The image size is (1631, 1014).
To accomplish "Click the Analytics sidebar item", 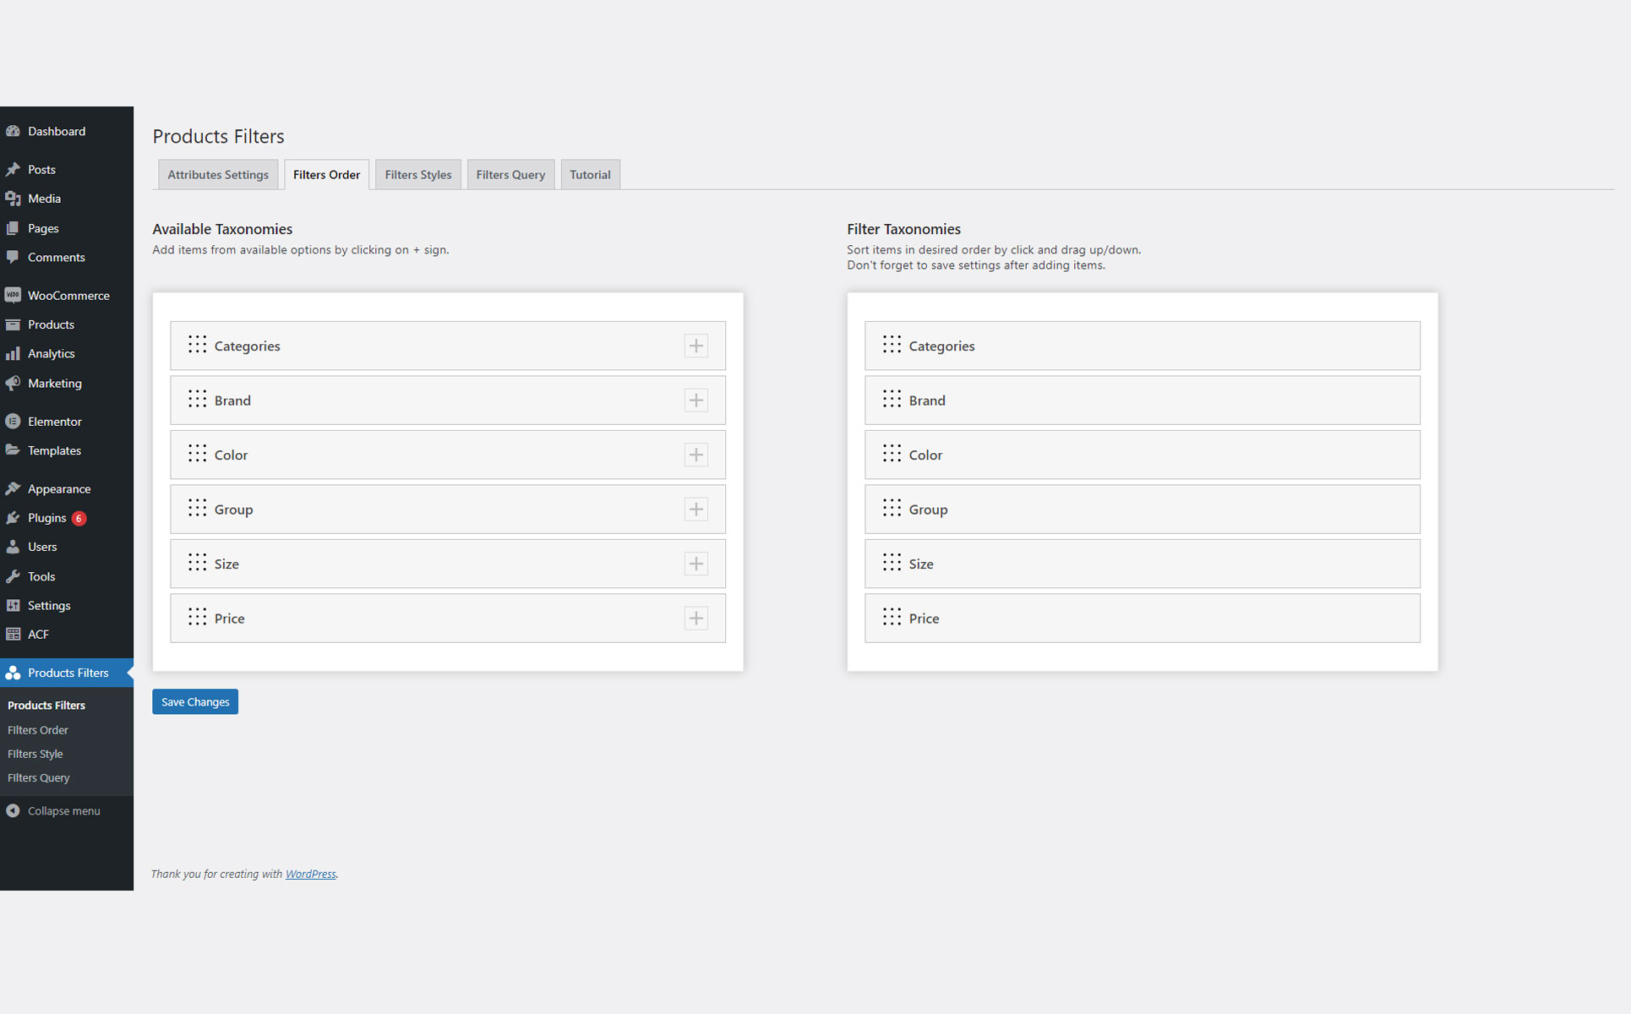I will pos(51,353).
